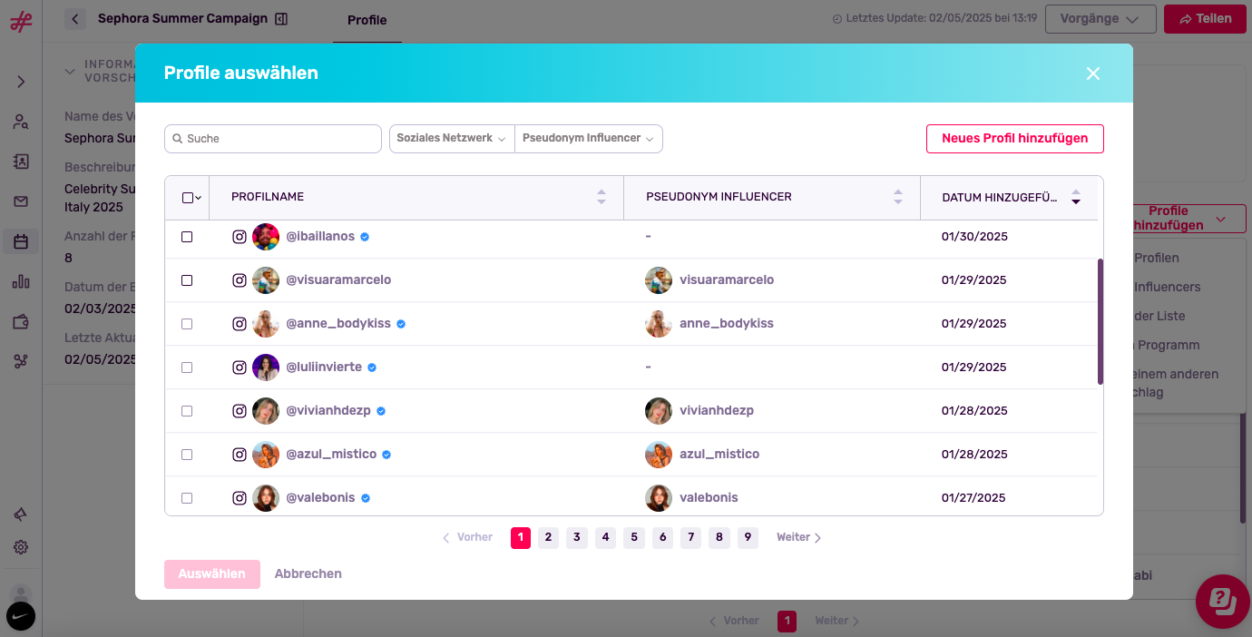Open bar chart analytics sidebar icon
Viewport: 1252px width, 637px height.
pos(21,281)
